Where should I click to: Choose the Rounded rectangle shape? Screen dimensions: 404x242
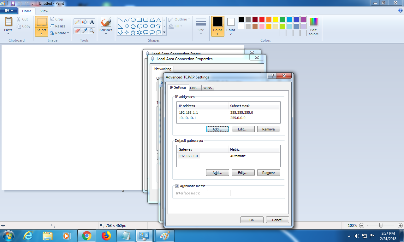pos(146,20)
